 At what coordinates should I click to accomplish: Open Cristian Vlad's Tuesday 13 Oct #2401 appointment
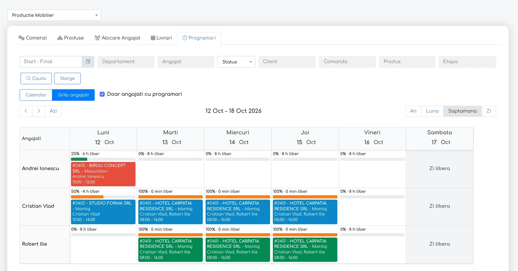pyautogui.click(x=170, y=212)
